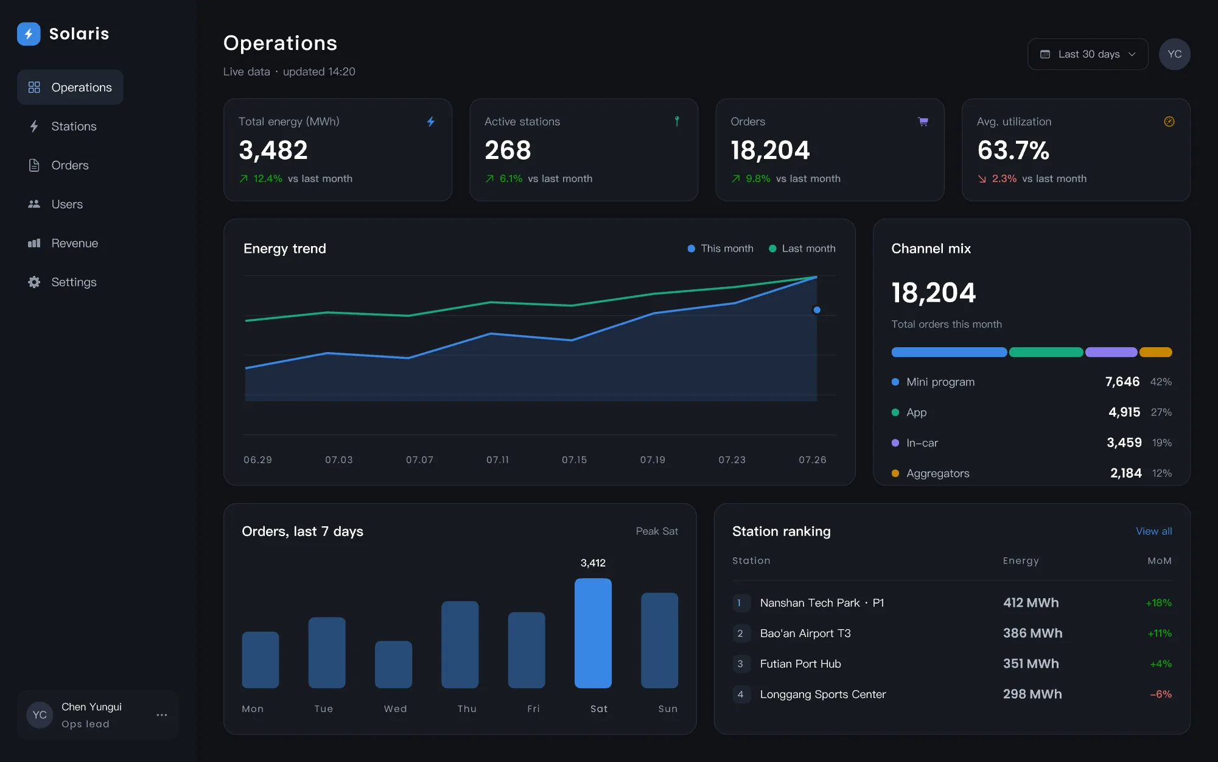Click the Sun bar in orders chart
Image resolution: width=1218 pixels, height=762 pixels.
pyautogui.click(x=660, y=640)
